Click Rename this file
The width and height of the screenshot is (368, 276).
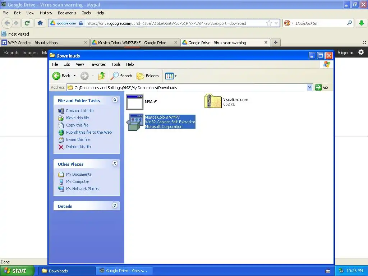(80, 111)
